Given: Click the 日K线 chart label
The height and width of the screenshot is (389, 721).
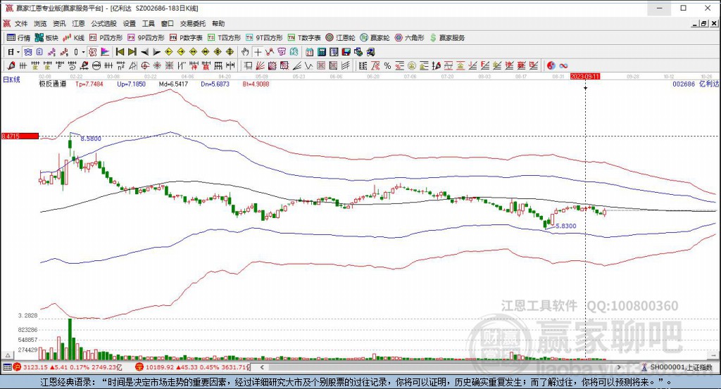Looking at the screenshot, I should 11,79.
